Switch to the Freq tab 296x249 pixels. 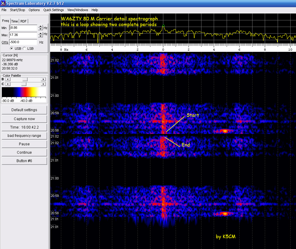click(x=5, y=21)
